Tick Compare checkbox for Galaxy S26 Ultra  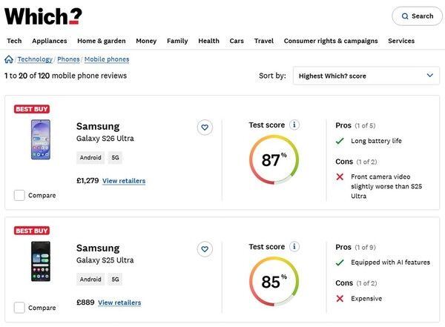(x=19, y=195)
